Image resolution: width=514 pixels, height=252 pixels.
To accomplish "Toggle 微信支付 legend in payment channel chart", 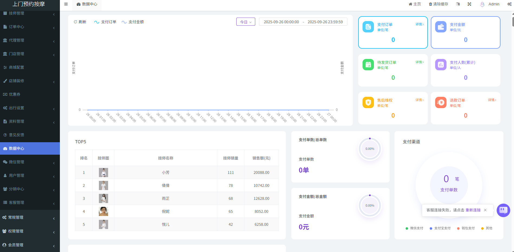I will pyautogui.click(x=414, y=228).
